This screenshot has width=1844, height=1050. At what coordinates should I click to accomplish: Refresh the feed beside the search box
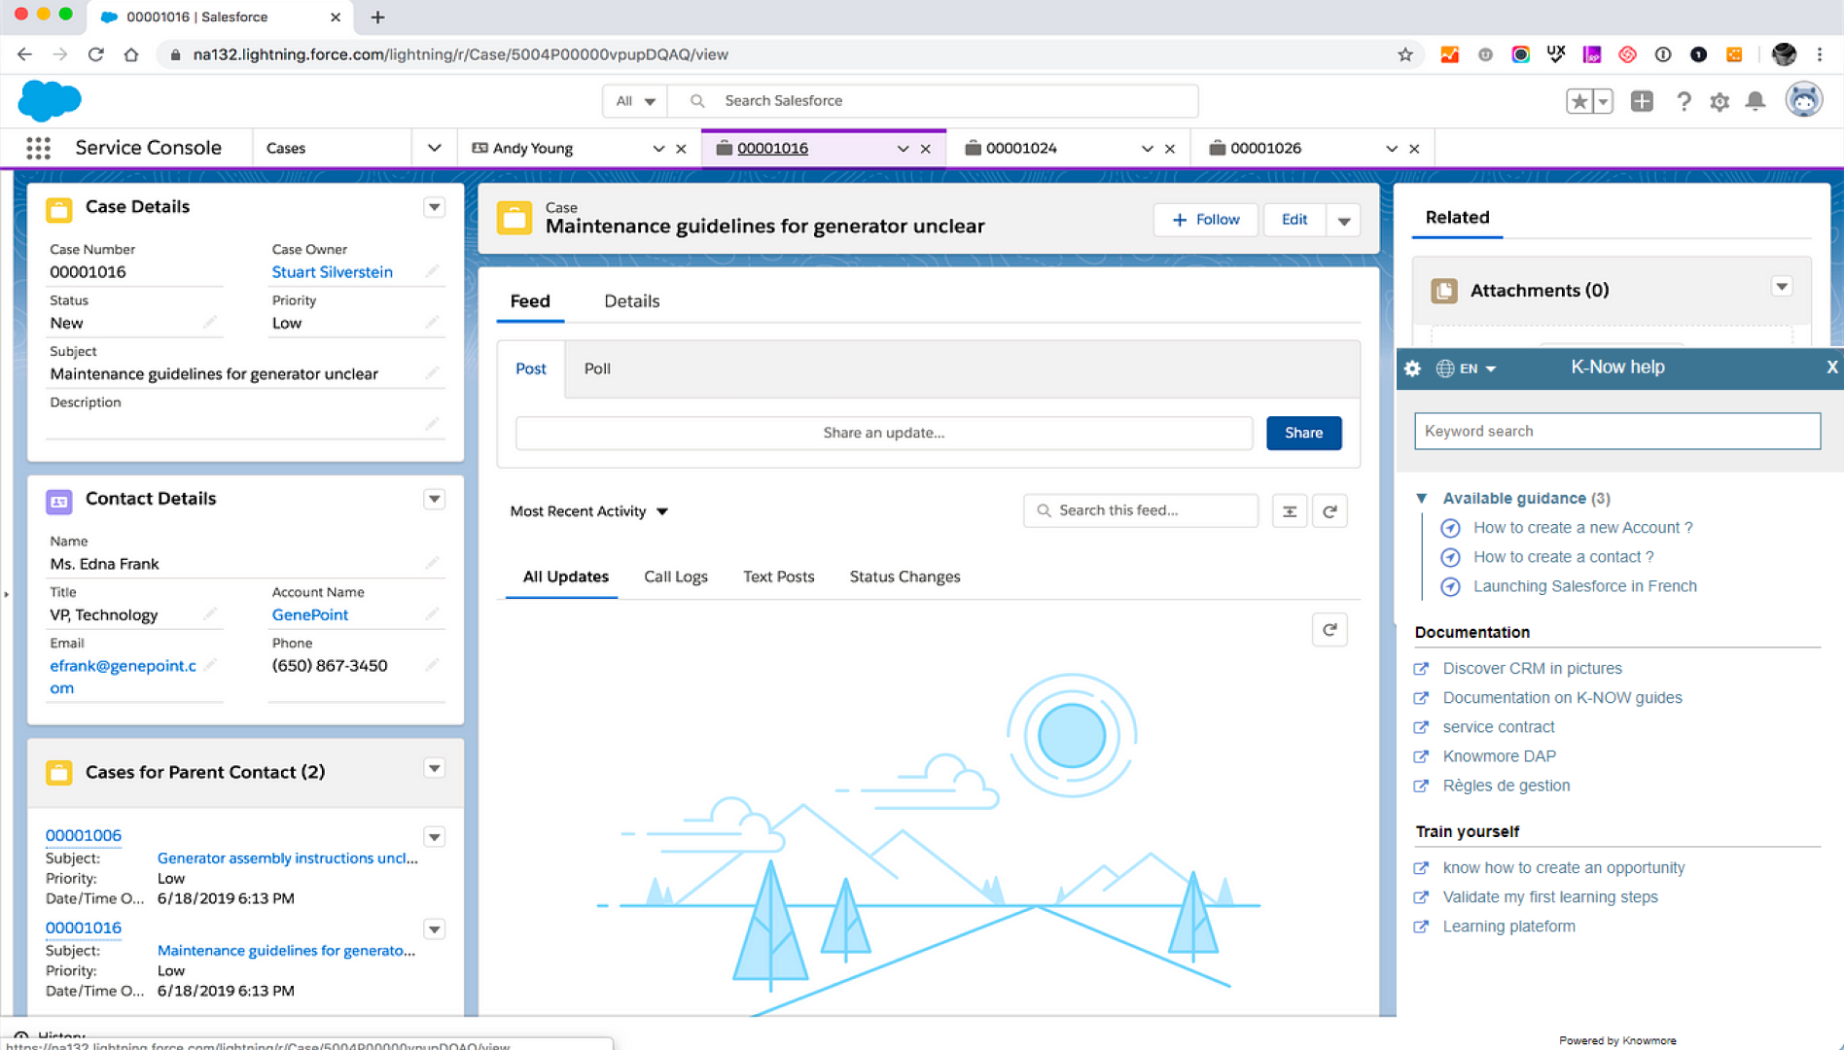[1330, 510]
